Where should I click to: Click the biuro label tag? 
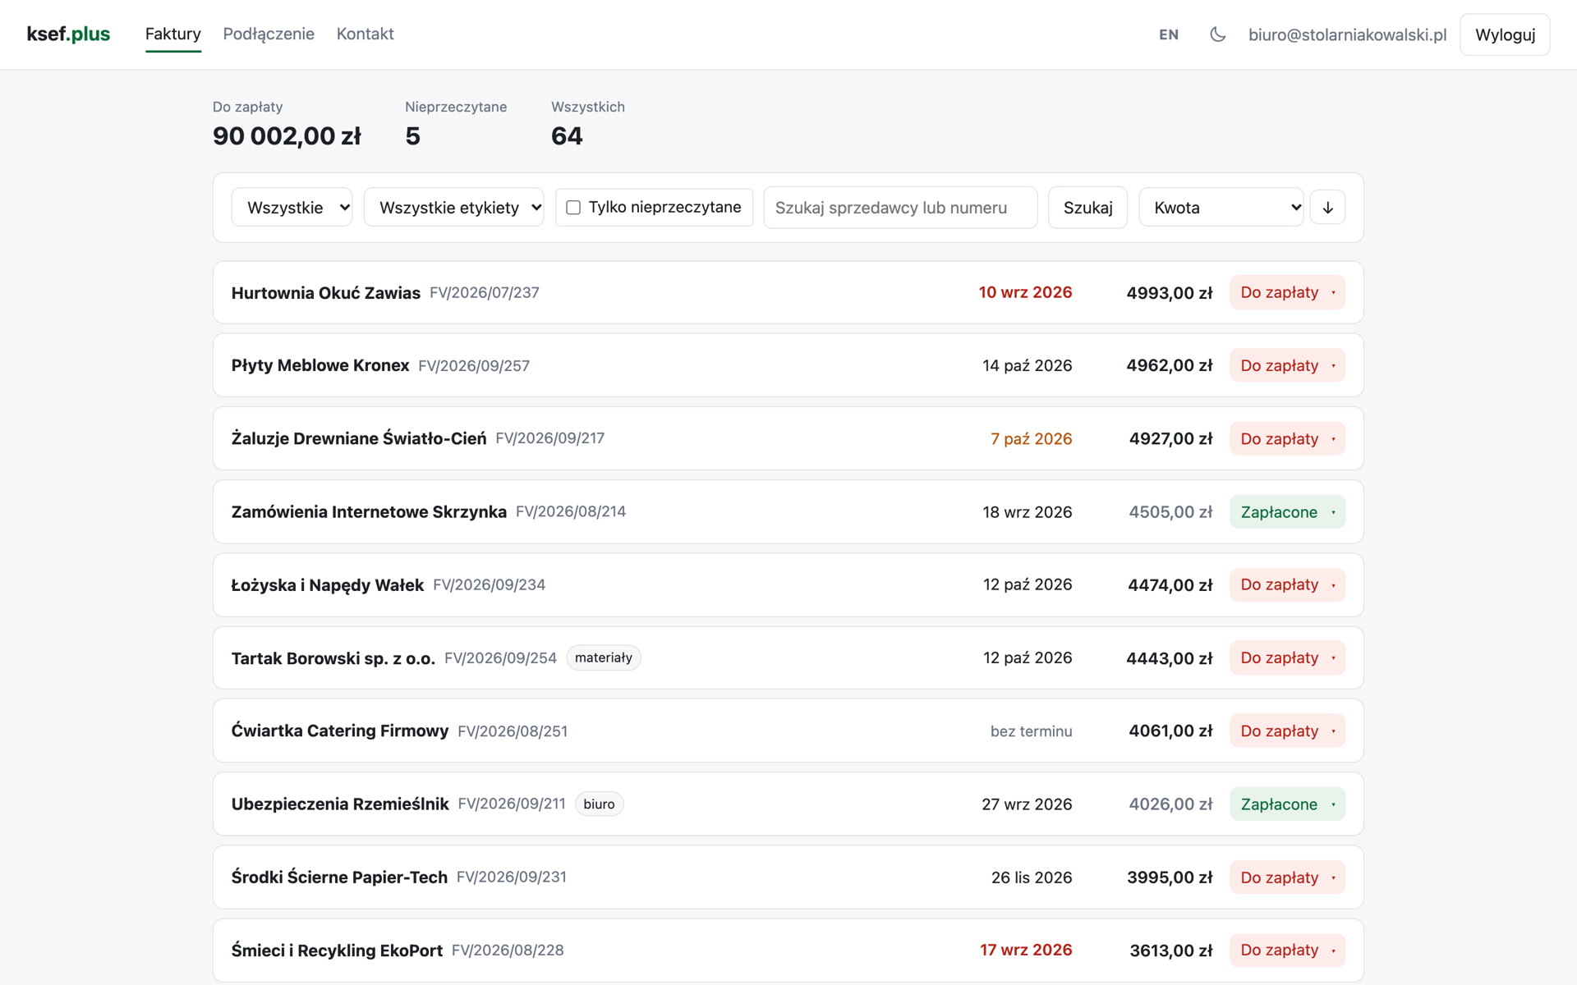tap(599, 804)
